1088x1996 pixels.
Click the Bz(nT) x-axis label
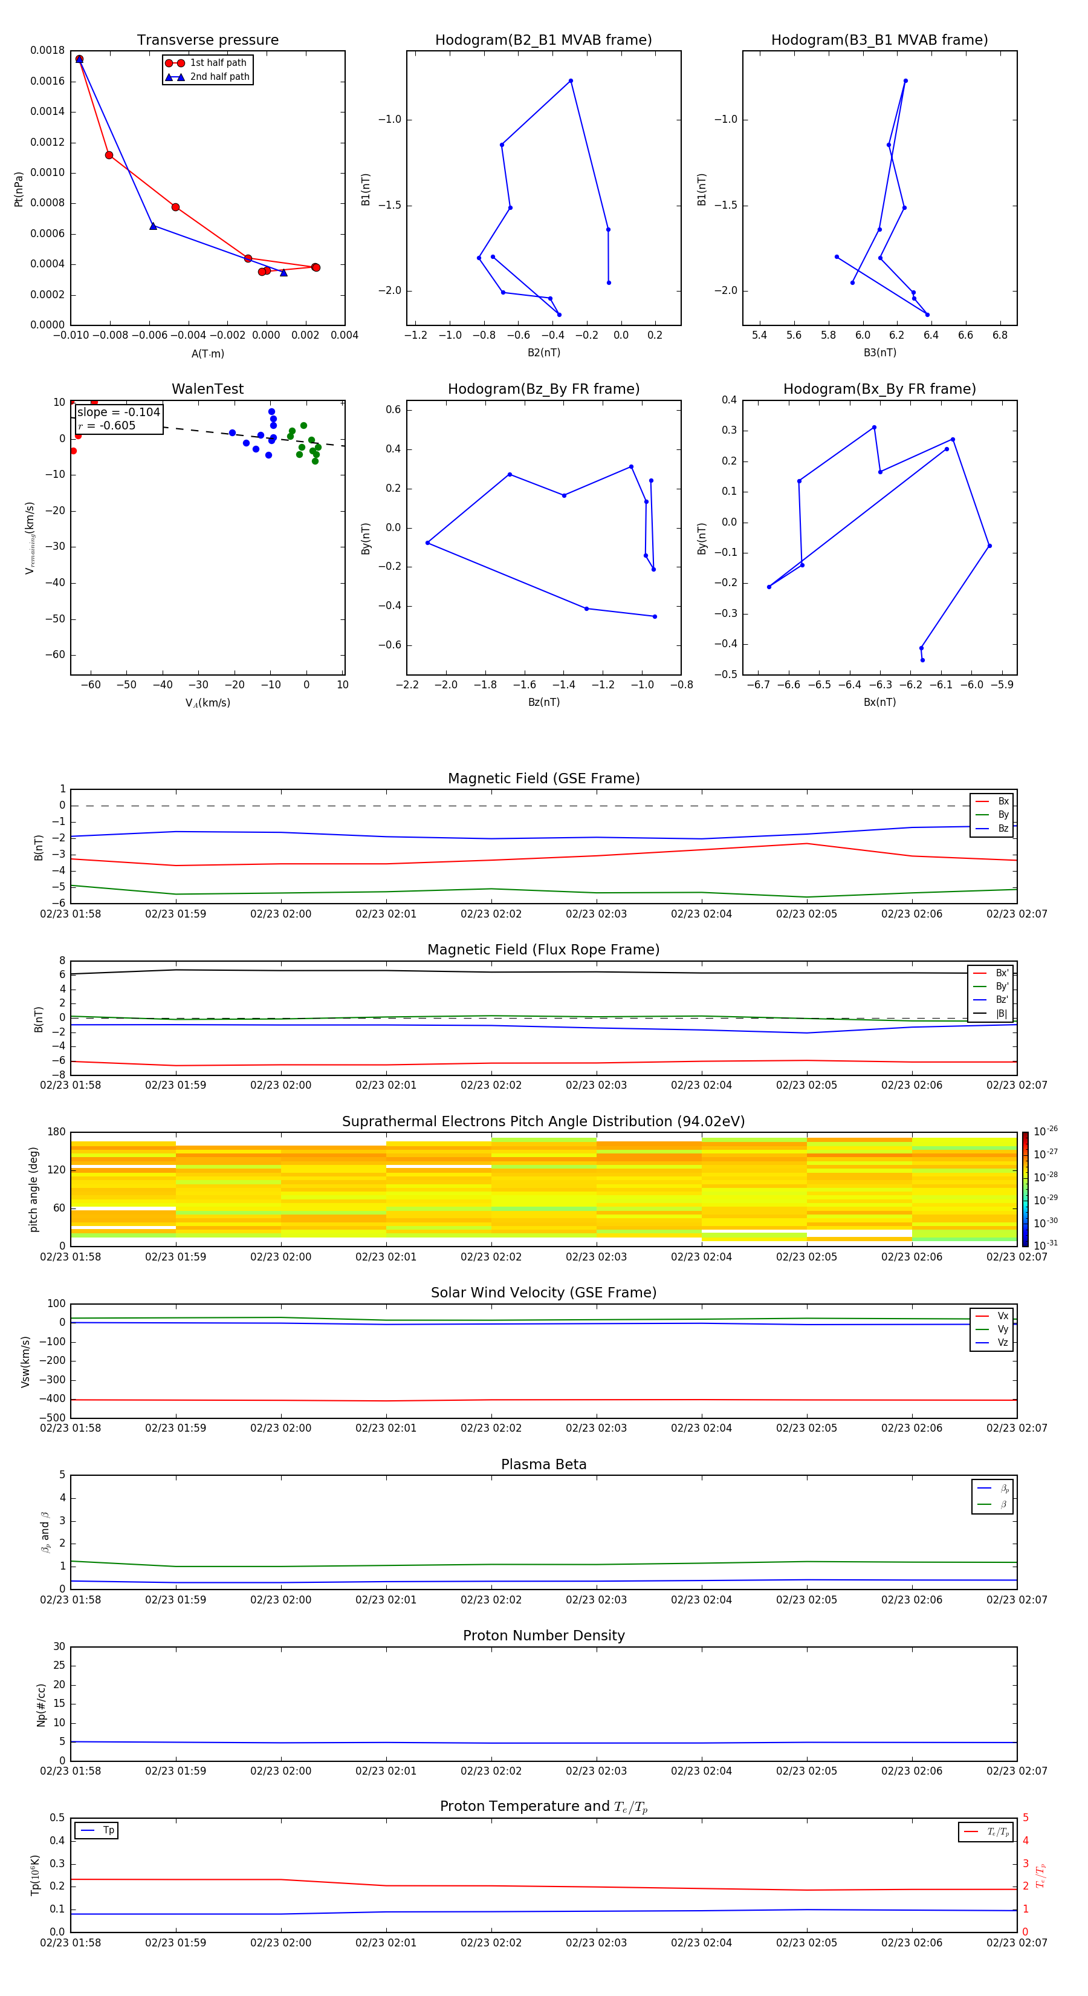(x=543, y=702)
